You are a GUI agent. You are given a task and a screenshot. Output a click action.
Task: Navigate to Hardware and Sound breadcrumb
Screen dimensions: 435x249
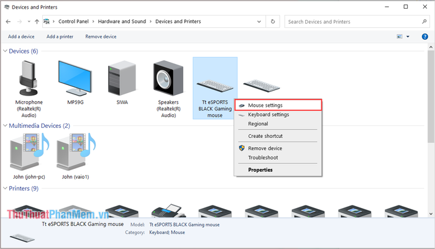tap(122, 21)
